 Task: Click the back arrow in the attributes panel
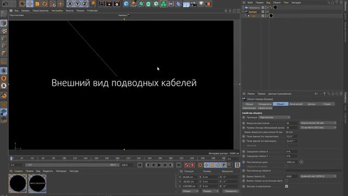coord(316,94)
